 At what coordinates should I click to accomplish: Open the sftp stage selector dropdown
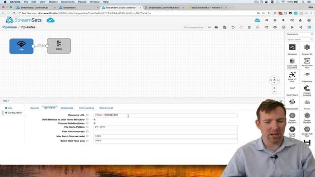point(6,101)
